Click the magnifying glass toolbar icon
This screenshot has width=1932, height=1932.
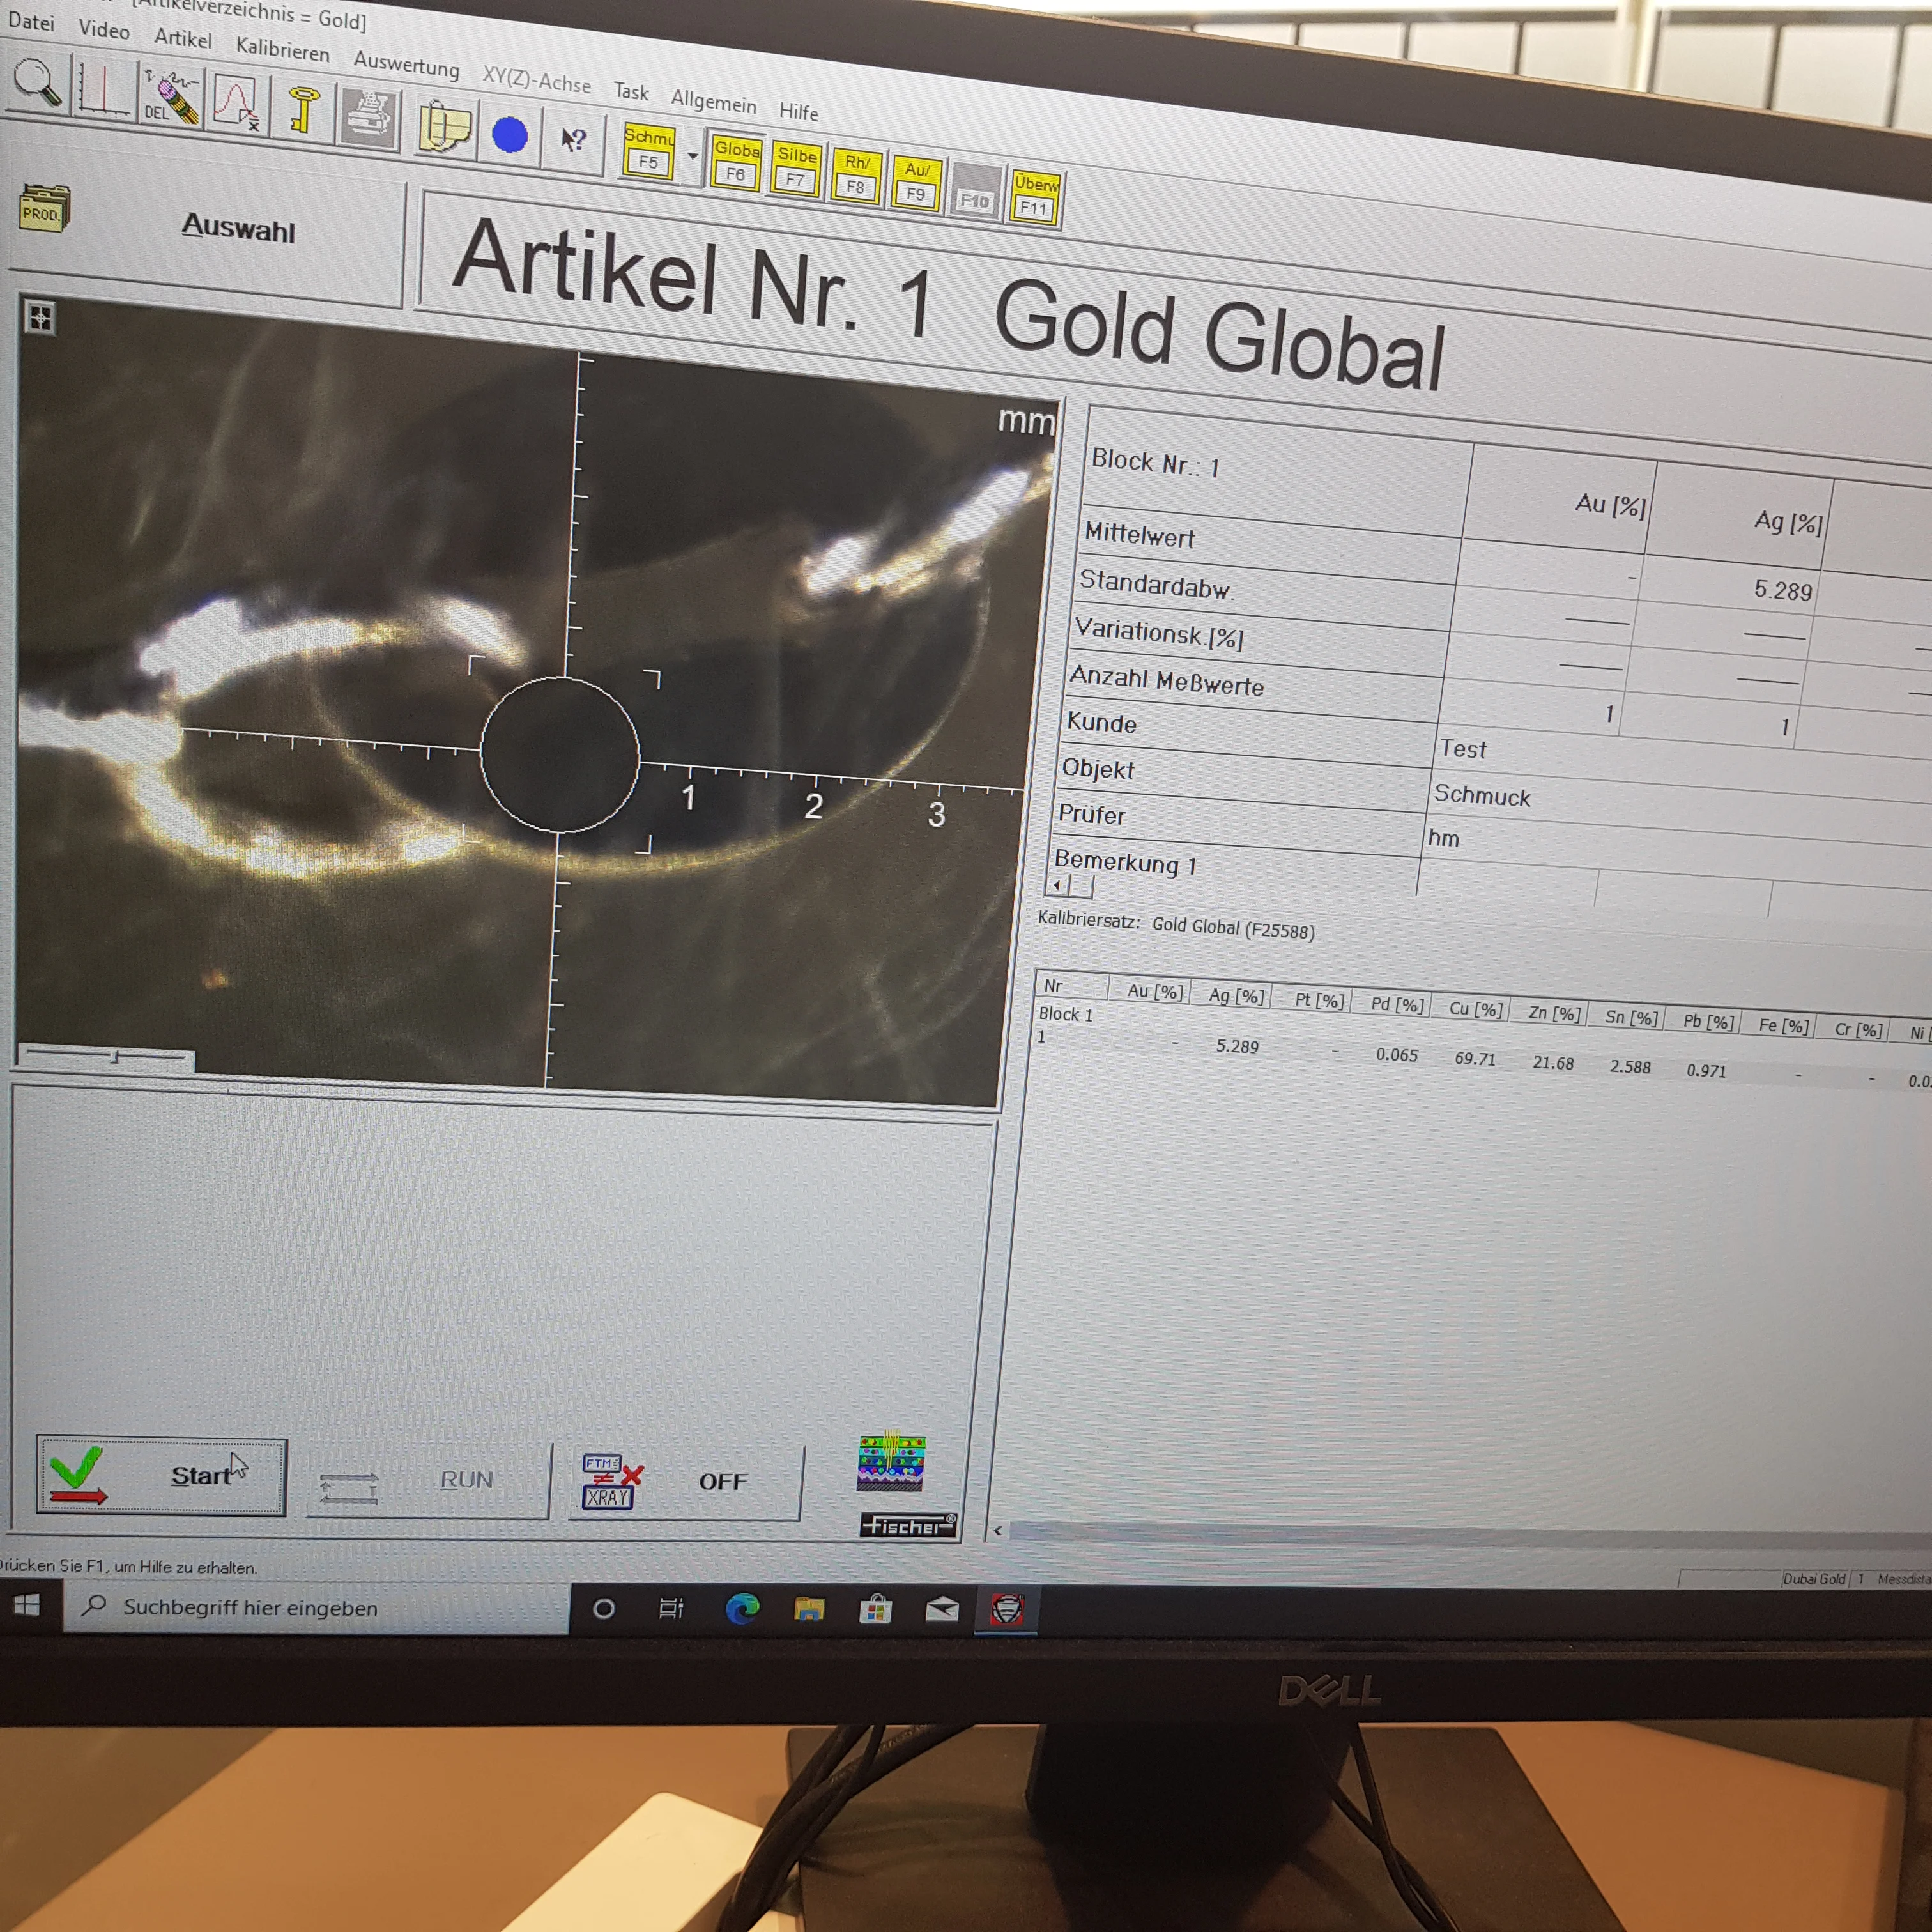point(37,82)
